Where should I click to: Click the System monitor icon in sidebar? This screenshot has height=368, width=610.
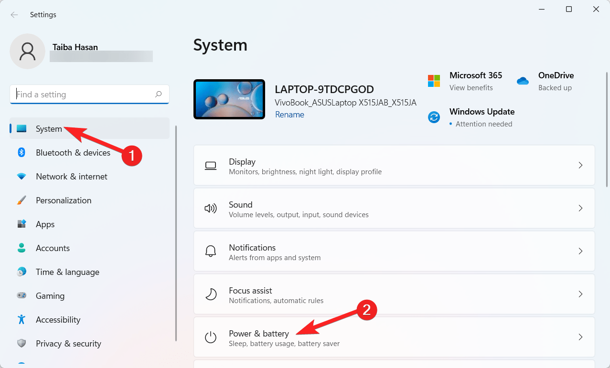(21, 128)
